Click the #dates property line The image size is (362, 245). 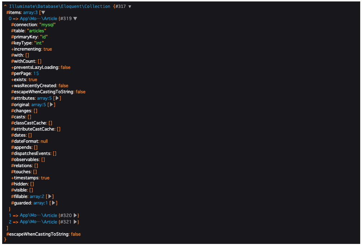pos(21,135)
